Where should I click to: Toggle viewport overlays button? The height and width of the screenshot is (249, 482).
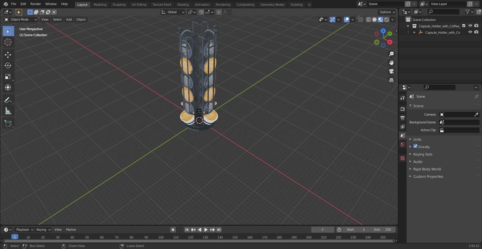coord(347,20)
